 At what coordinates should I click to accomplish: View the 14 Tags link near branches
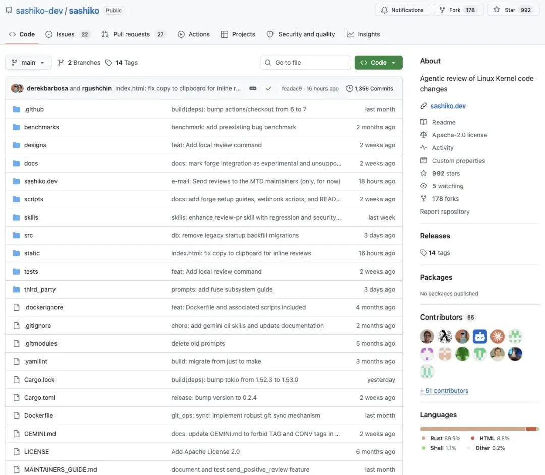click(122, 63)
